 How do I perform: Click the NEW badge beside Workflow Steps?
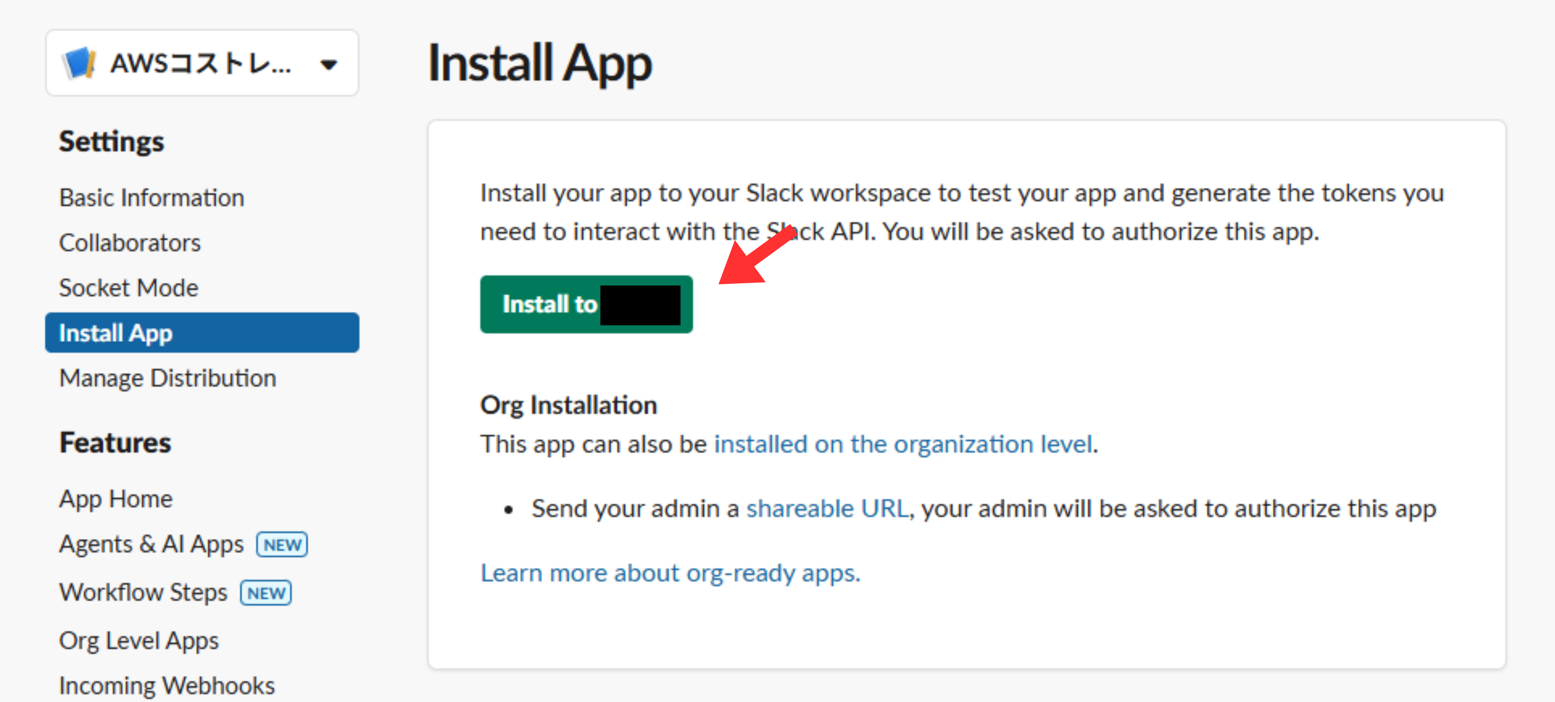click(x=265, y=593)
